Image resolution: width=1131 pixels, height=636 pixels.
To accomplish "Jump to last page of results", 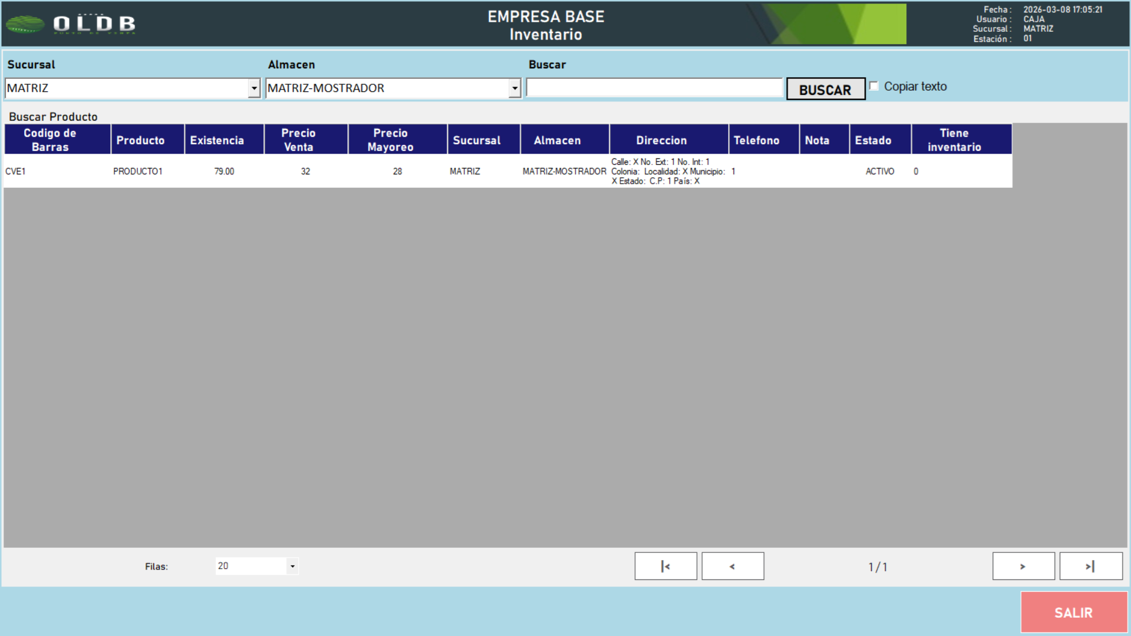I will pyautogui.click(x=1090, y=566).
